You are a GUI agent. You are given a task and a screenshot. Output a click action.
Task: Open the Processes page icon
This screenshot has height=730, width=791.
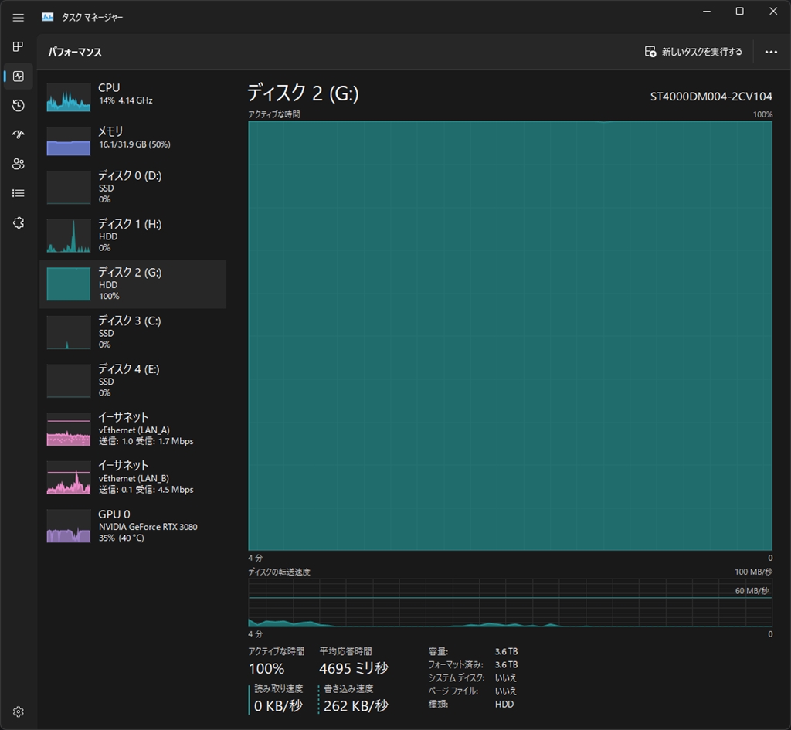click(x=19, y=47)
